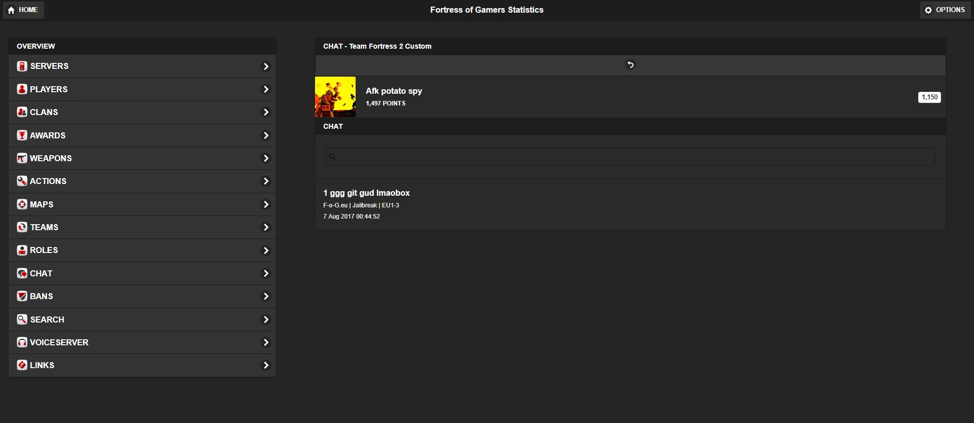Expand the Players row chevron
The width and height of the screenshot is (974, 423).
point(265,89)
